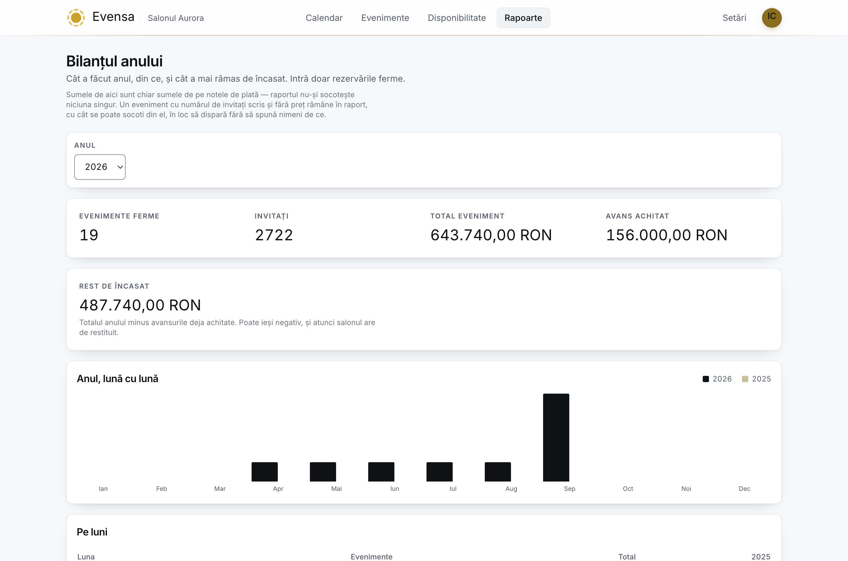Open the IC user avatar menu

click(x=771, y=17)
